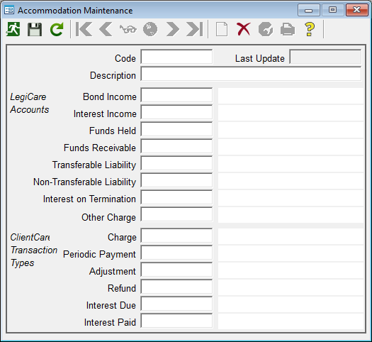Click the printer icon in toolbar
This screenshot has width=372, height=342.
point(288,30)
